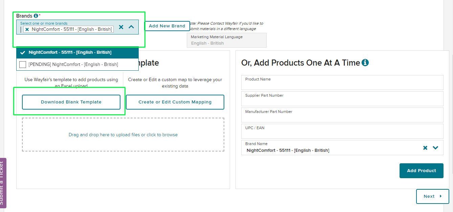Focus the Supplier Part Number field
The width and height of the screenshot is (453, 212).
[342, 99]
